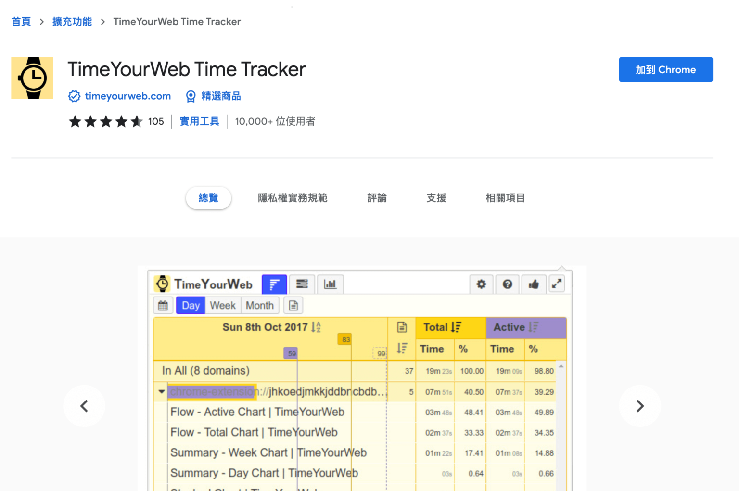The height and width of the screenshot is (491, 739).
Task: Switch to the Week view tab
Action: click(x=222, y=305)
